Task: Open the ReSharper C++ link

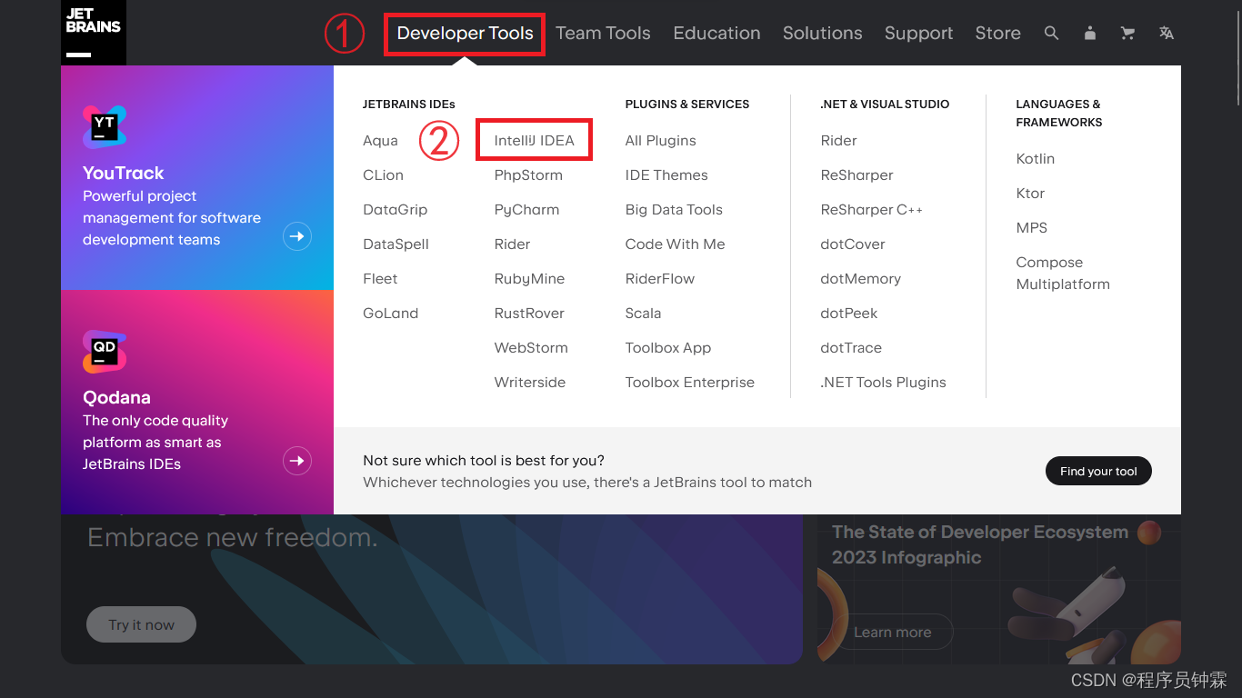Action: pyautogui.click(x=871, y=210)
